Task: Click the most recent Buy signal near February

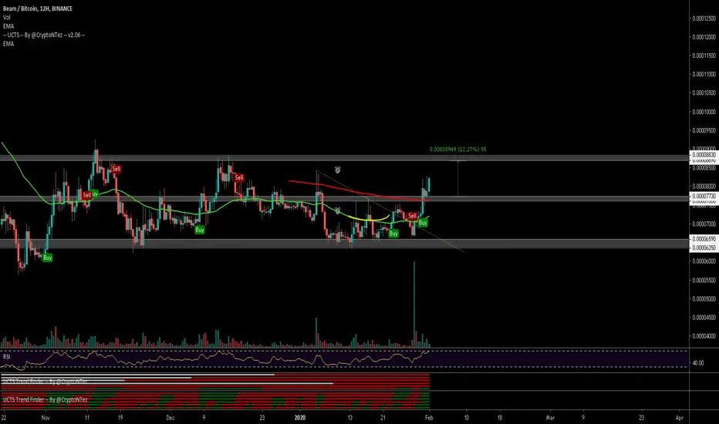Action: pos(423,222)
